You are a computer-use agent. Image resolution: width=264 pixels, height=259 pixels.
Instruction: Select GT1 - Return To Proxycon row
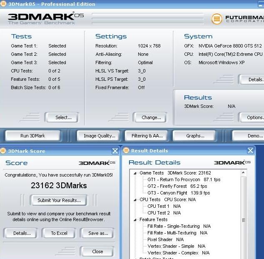point(184,180)
